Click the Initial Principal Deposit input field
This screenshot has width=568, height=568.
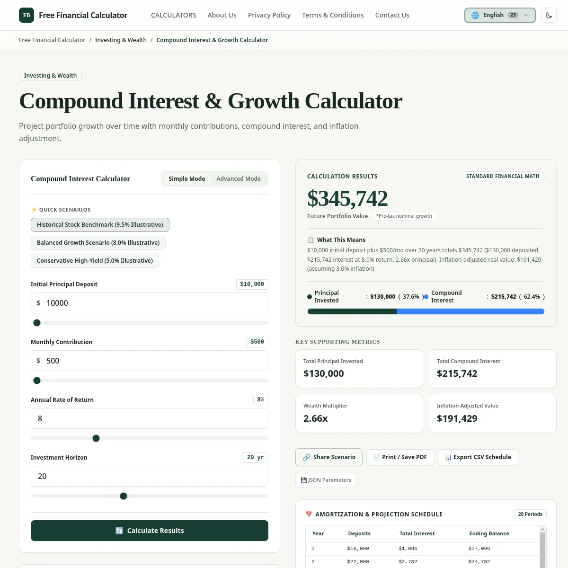[x=150, y=303]
